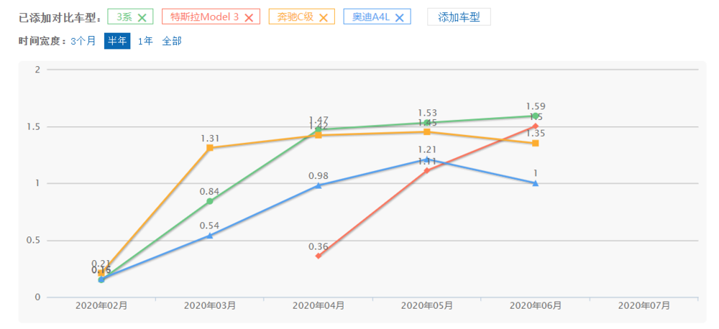
Task: Select the 半年 time range
Action: [x=117, y=41]
